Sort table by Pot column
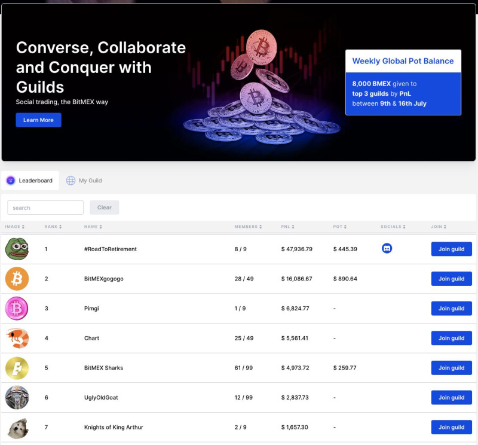The width and height of the screenshot is (478, 445). coord(339,227)
